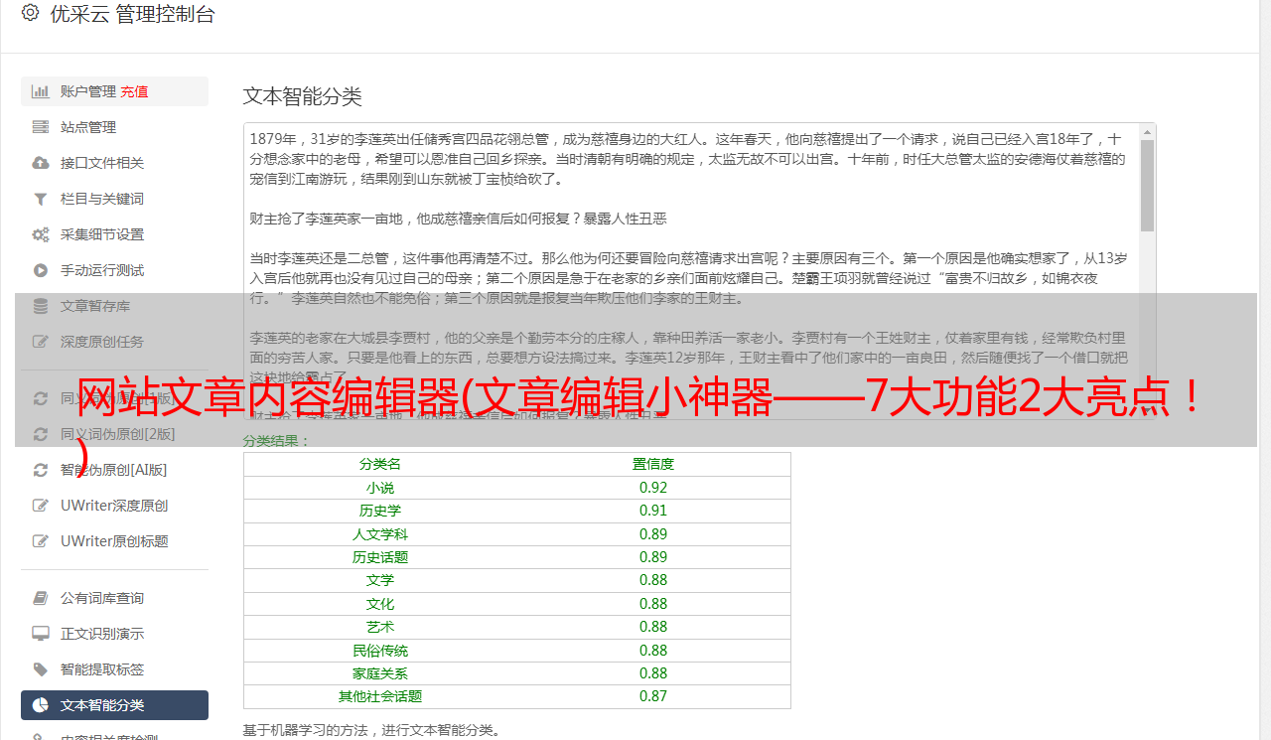Click the 小说 category cell

[380, 488]
